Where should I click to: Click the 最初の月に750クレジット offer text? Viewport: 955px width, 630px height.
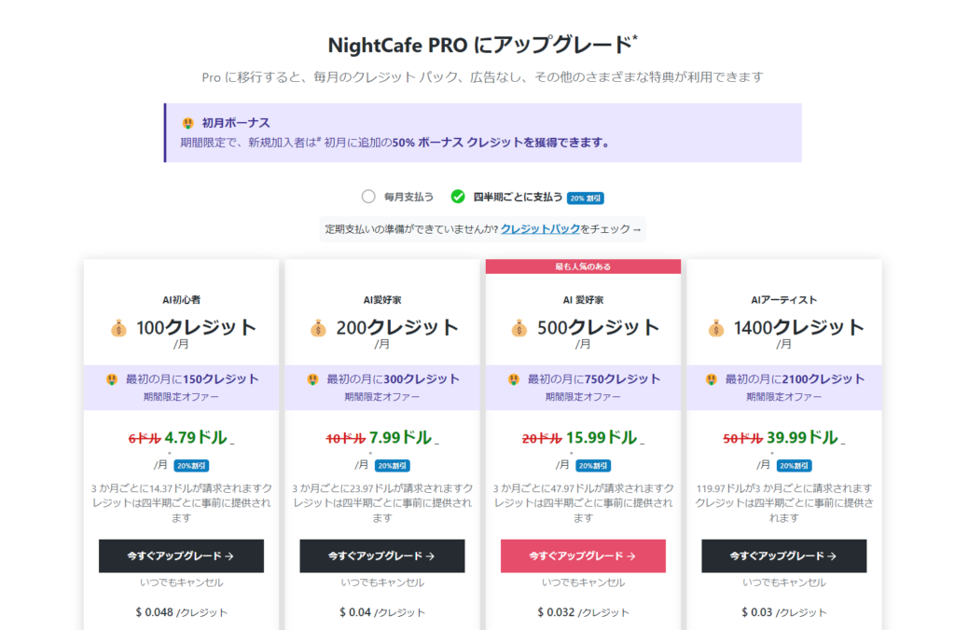tap(594, 379)
